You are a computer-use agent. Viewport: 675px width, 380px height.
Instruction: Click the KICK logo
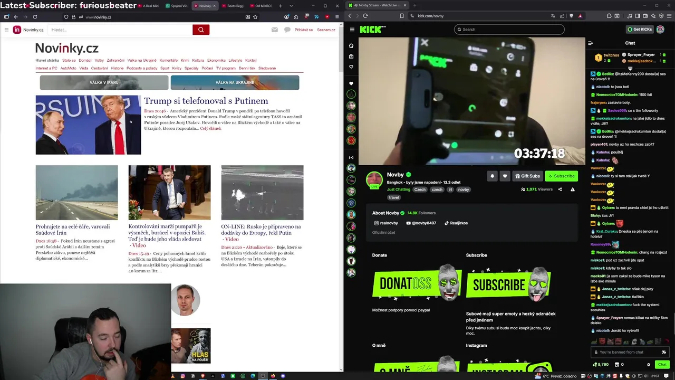(x=371, y=30)
